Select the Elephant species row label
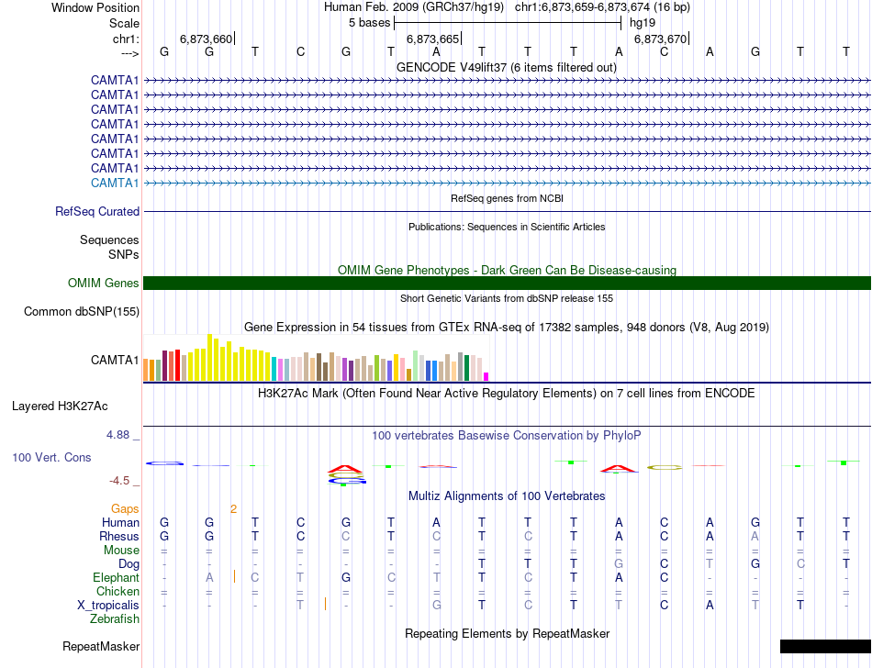 pyautogui.click(x=116, y=577)
